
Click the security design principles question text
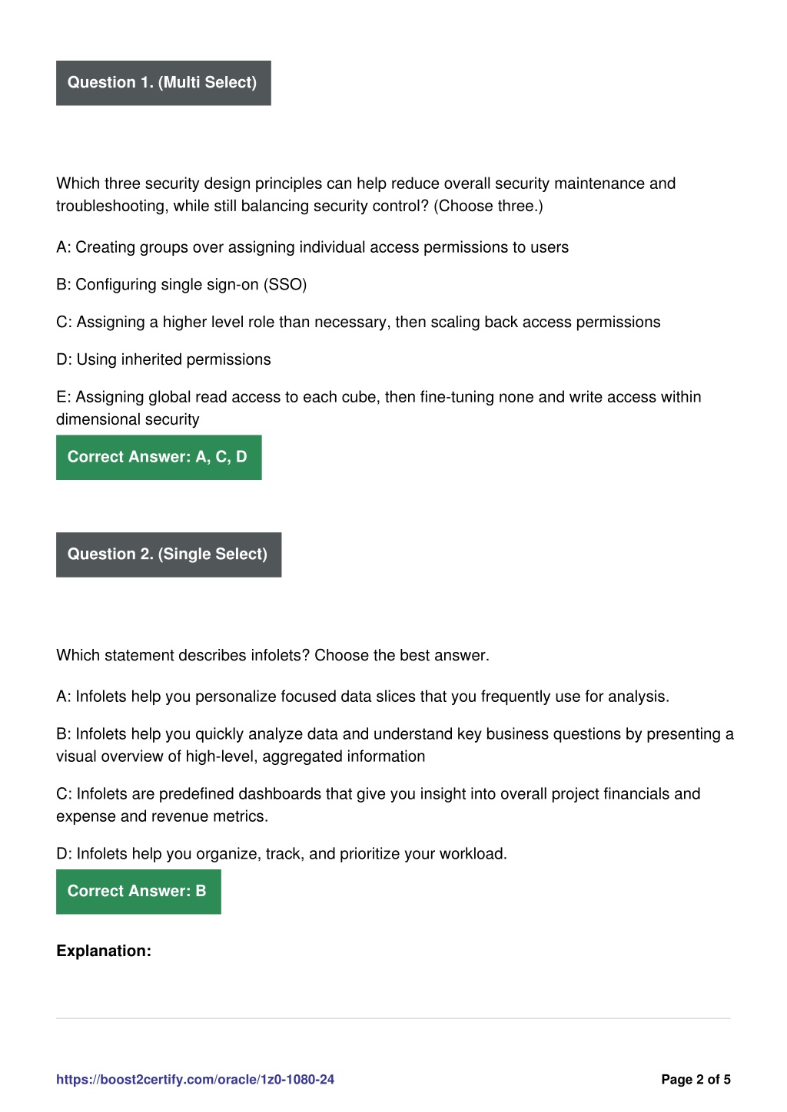click(366, 194)
